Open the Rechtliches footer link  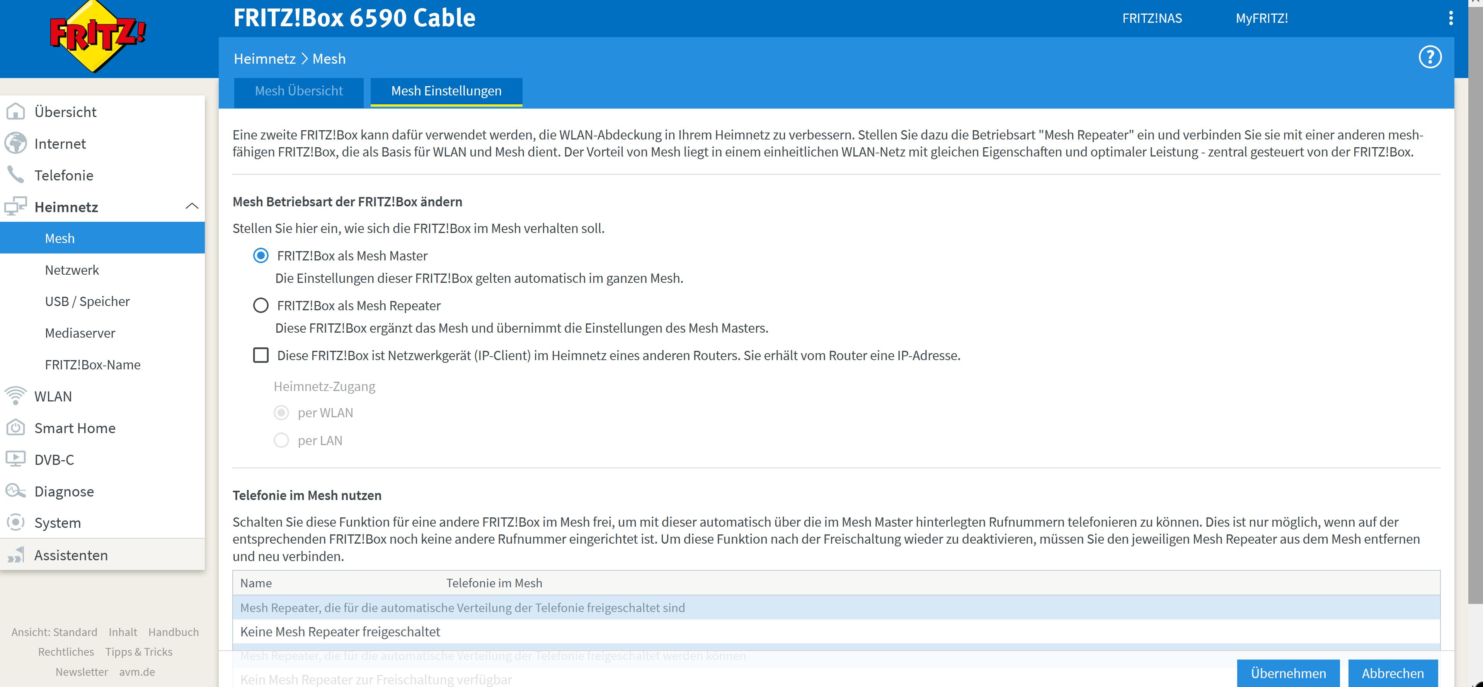pyautogui.click(x=66, y=651)
